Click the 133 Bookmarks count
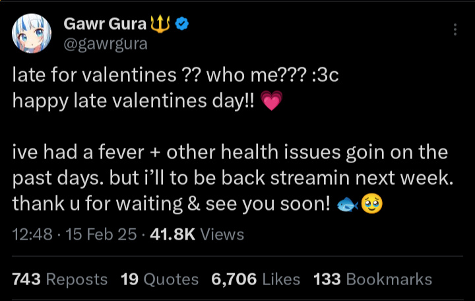This screenshot has height=301, width=475. (373, 279)
